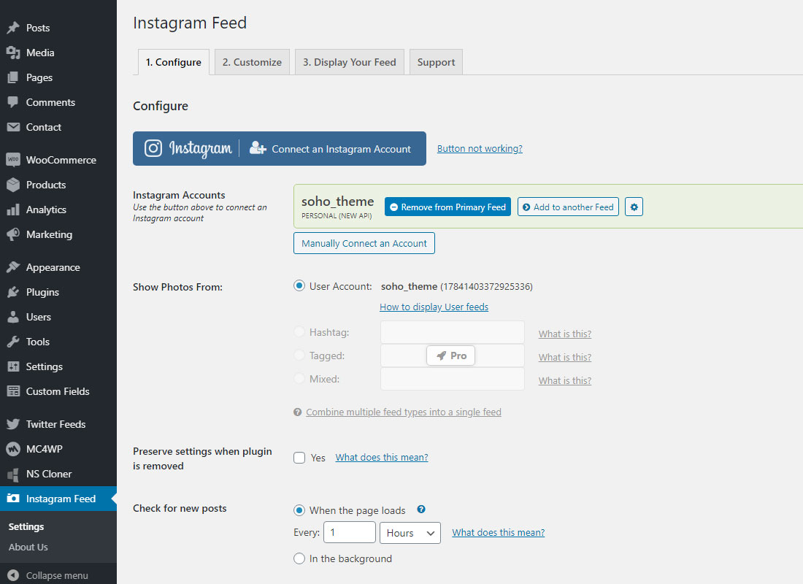Select the User Account radio button
Screen dimensions: 803x584
coord(299,286)
